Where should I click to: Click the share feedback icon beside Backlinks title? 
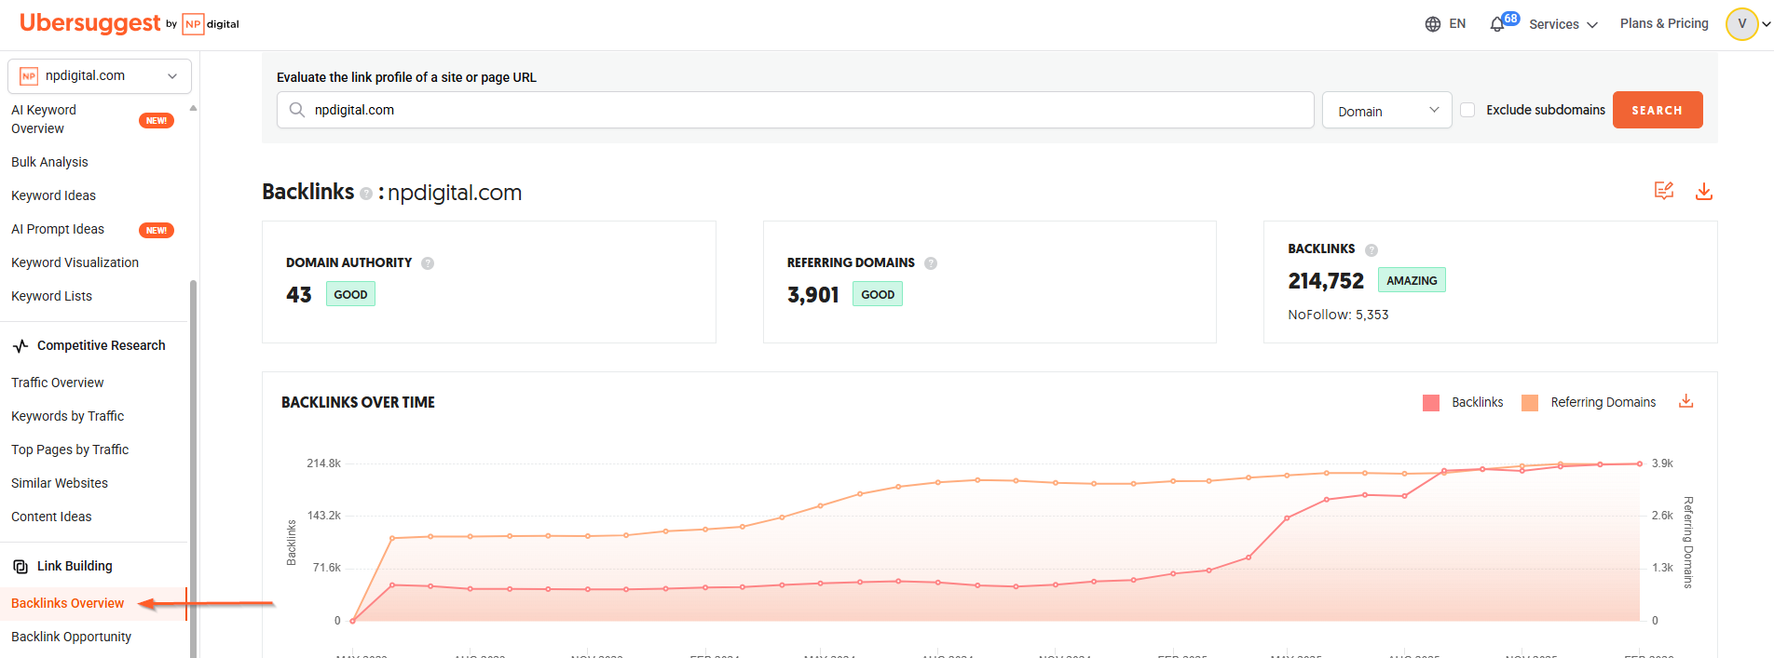click(1664, 191)
